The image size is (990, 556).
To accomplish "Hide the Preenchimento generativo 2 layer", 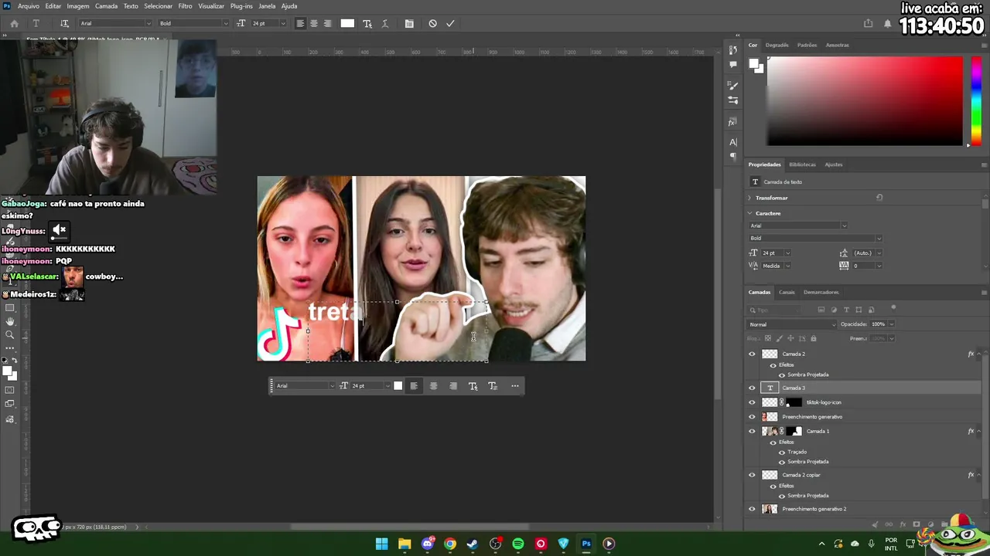I will coord(752,509).
